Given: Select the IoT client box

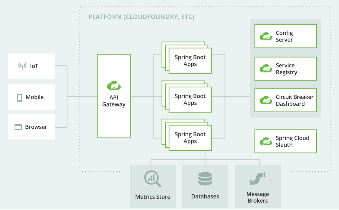Looking at the screenshot, I should coord(32,66).
